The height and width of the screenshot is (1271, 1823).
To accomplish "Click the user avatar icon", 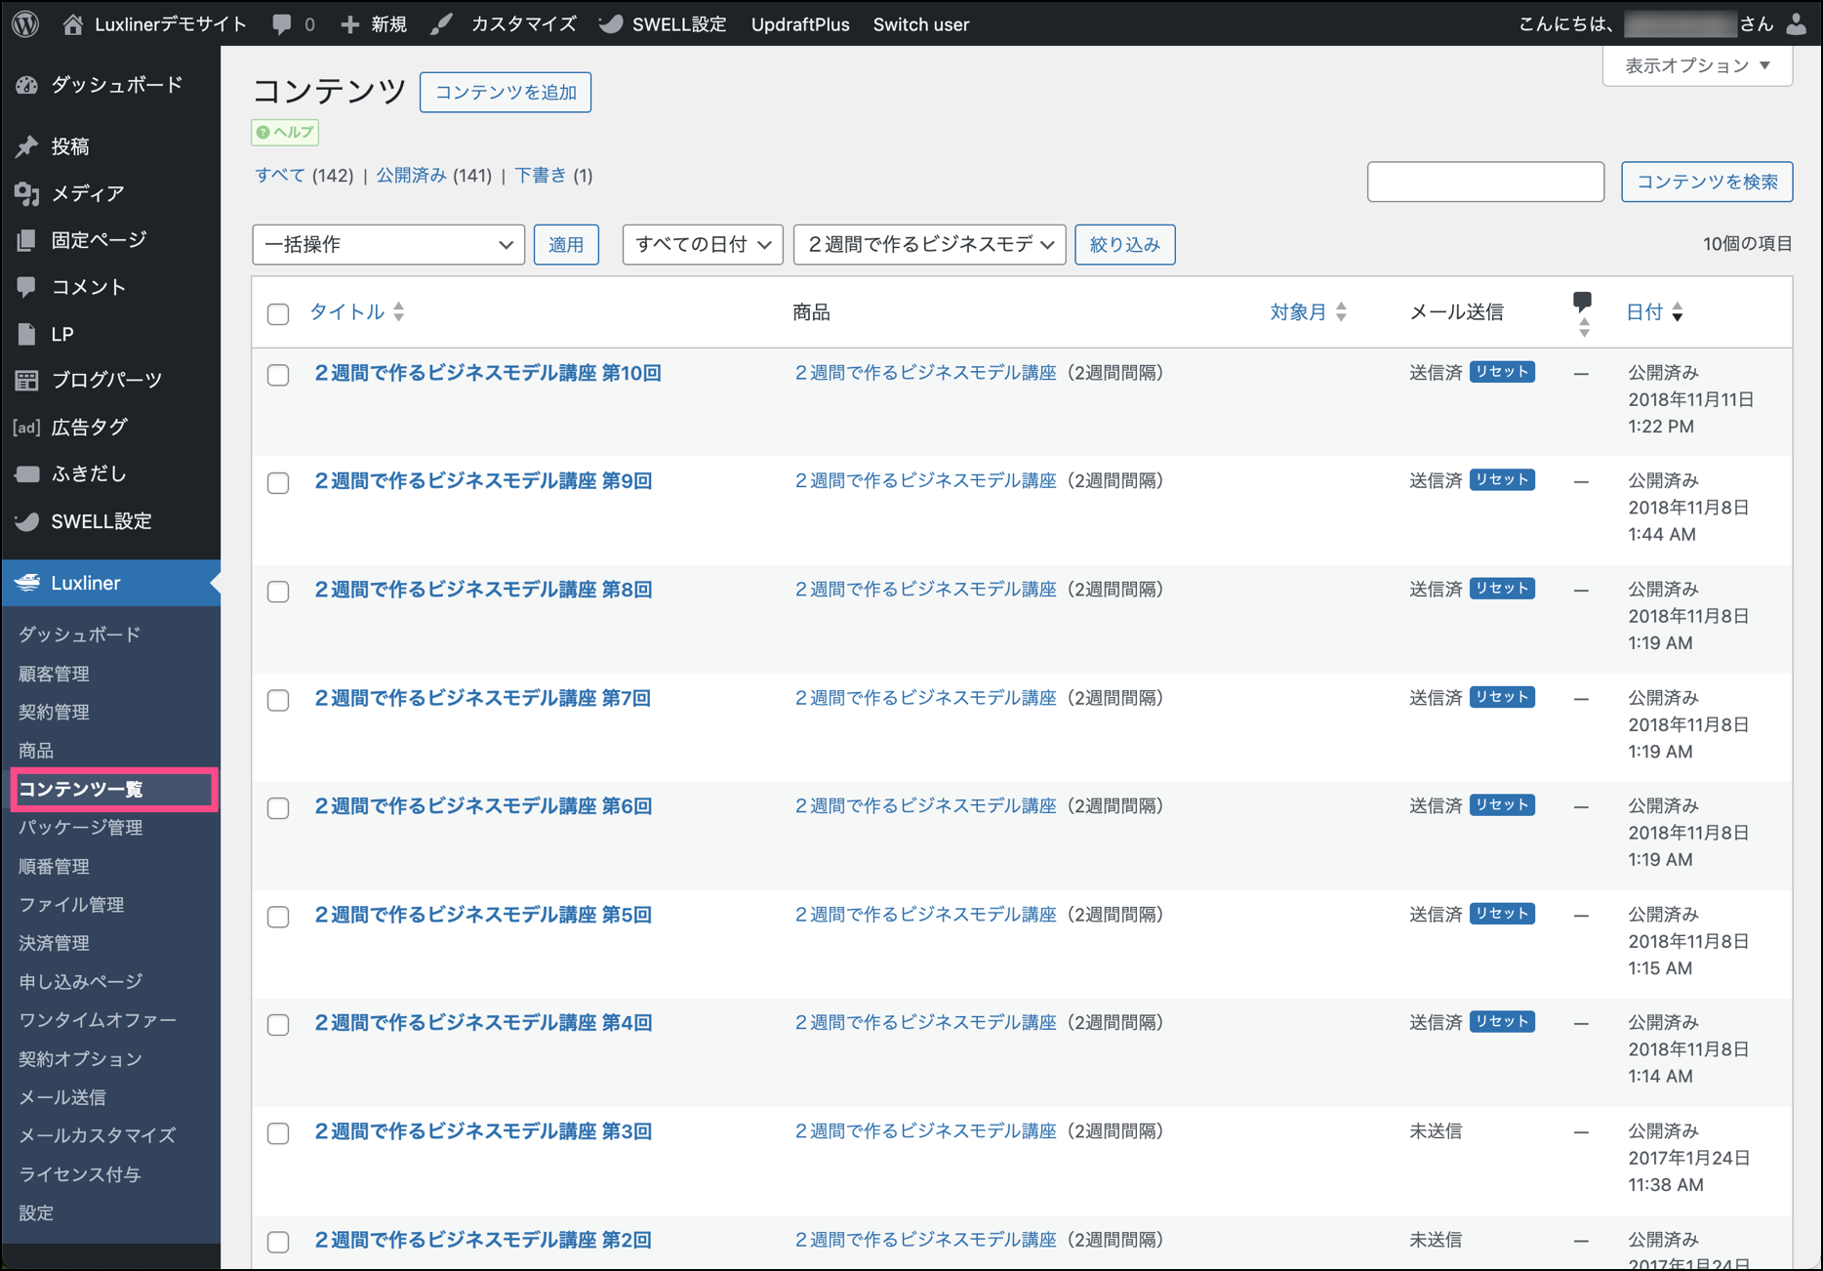I will click(1797, 24).
